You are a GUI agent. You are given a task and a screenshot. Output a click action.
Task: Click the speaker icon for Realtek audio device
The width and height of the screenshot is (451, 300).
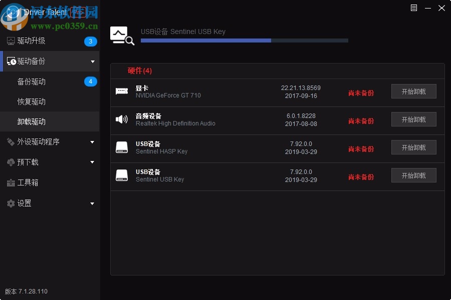(x=121, y=119)
